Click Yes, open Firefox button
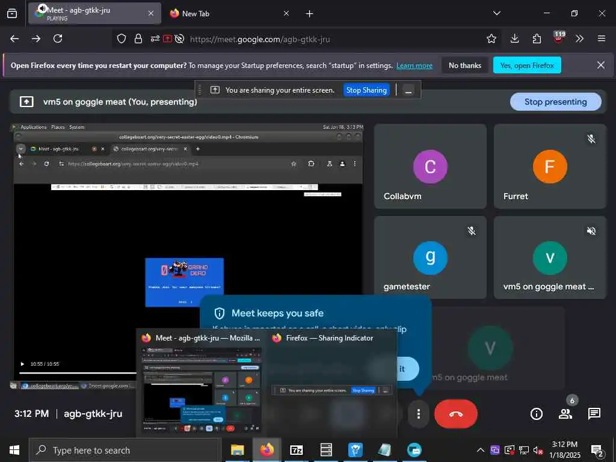 [x=527, y=65]
